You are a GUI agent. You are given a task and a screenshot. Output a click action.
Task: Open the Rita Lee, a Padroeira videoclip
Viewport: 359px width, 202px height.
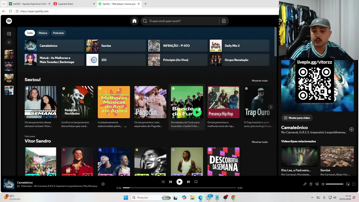(299, 157)
